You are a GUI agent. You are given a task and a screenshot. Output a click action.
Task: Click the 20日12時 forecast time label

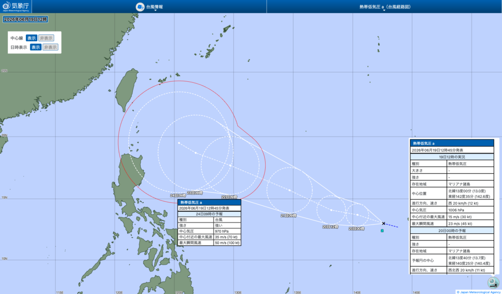point(330,226)
